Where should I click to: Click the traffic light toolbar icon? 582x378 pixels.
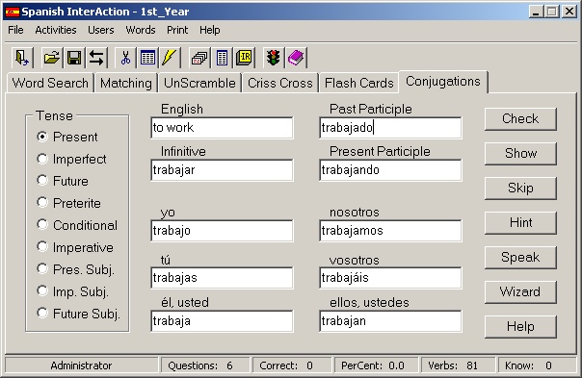[x=274, y=58]
